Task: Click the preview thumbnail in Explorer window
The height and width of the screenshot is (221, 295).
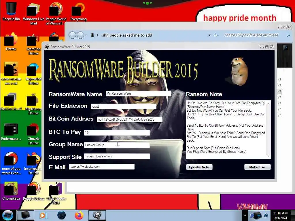Action: pyautogui.click(x=285, y=56)
